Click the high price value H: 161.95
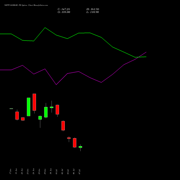 [x=93, y=9]
